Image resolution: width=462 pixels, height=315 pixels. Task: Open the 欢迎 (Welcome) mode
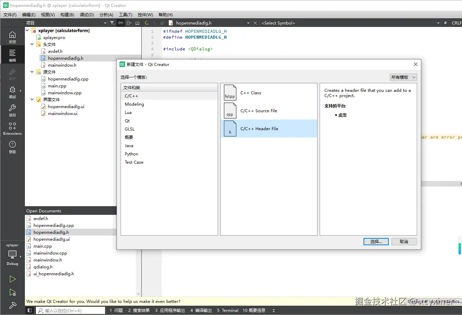[12, 37]
